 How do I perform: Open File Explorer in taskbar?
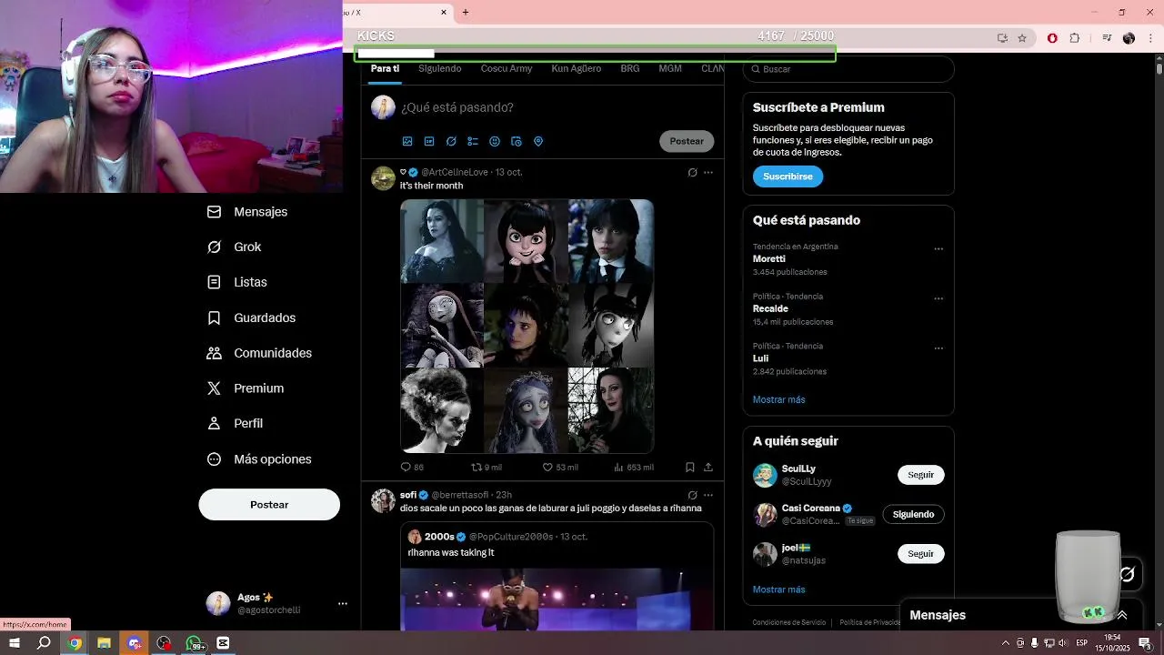pyautogui.click(x=104, y=643)
